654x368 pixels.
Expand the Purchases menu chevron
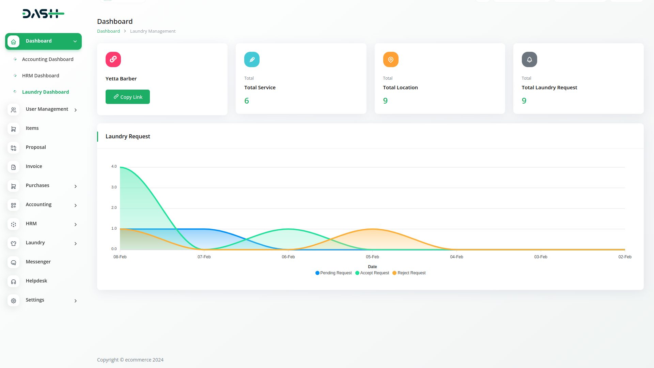(76, 186)
